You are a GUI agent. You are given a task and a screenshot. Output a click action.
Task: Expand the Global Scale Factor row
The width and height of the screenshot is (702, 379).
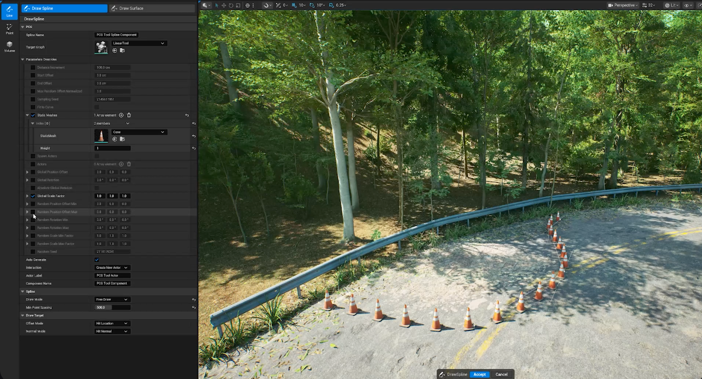tap(27, 196)
